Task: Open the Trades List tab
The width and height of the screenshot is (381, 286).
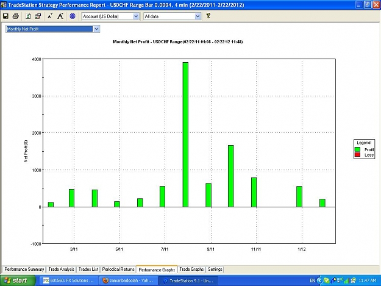Action: [x=88, y=270]
